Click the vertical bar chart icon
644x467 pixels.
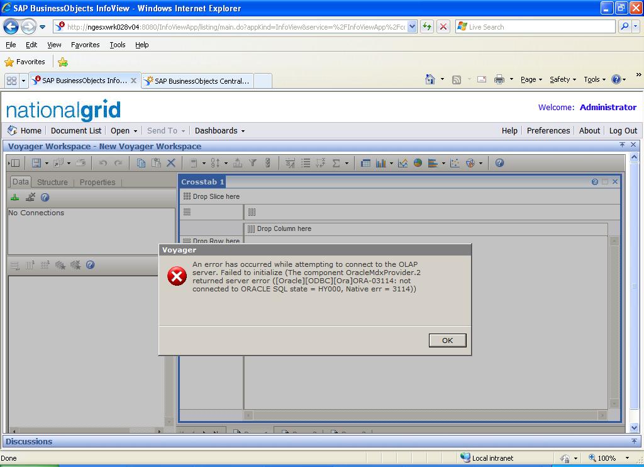[x=380, y=163]
